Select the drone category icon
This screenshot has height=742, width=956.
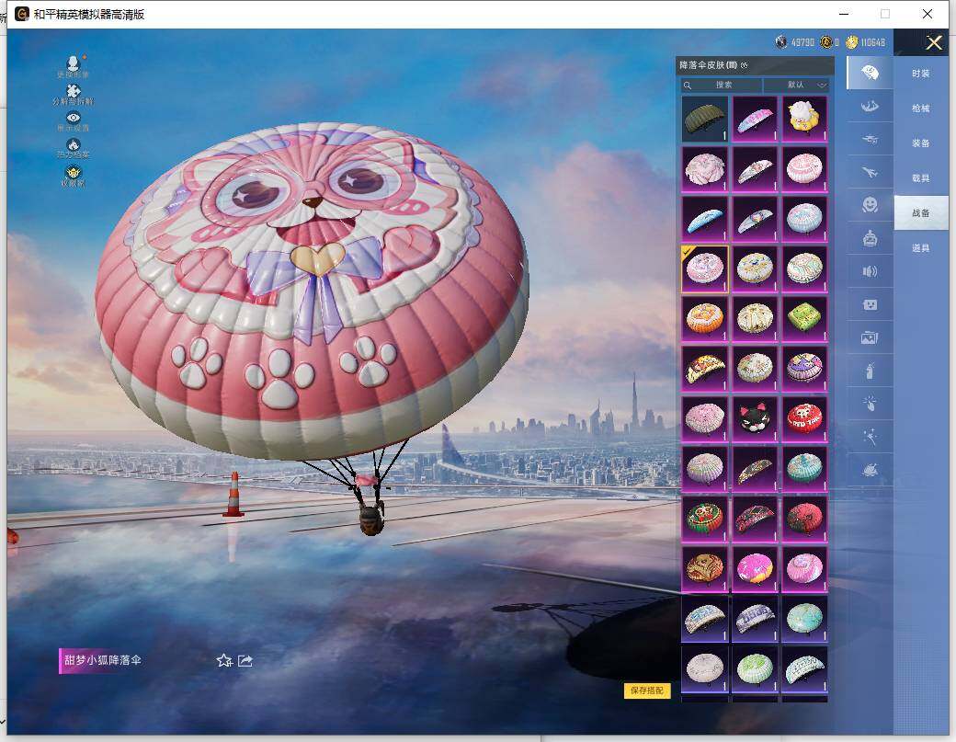pyautogui.click(x=870, y=140)
